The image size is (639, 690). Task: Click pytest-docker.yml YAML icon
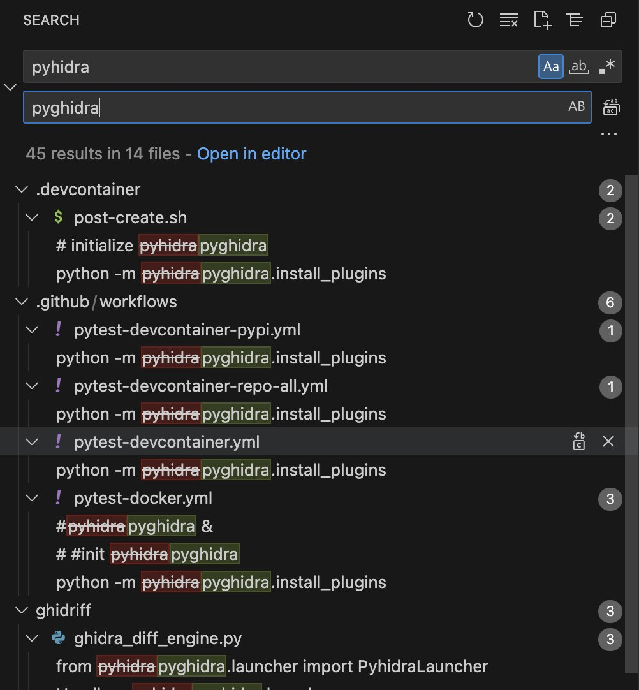(58, 497)
